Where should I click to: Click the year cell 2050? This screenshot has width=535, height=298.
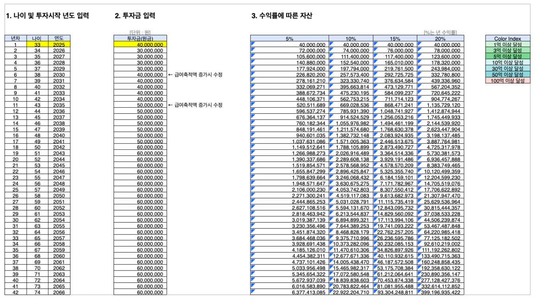click(x=58, y=195)
